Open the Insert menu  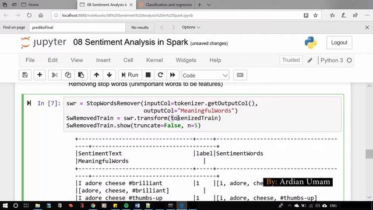pos(103,60)
